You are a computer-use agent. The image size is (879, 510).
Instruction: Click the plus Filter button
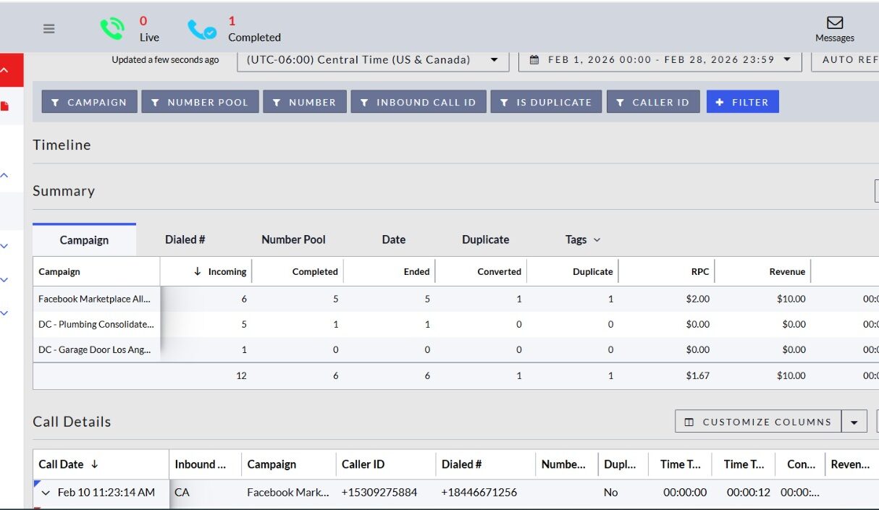(x=742, y=102)
